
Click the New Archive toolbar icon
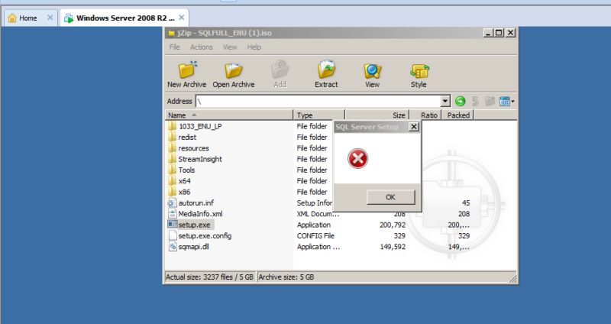pos(187,70)
